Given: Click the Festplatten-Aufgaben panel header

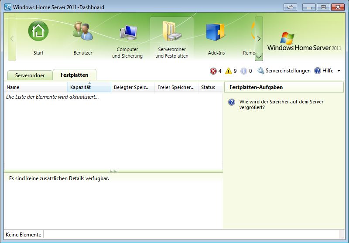Looking at the screenshot, I should click(x=284, y=87).
